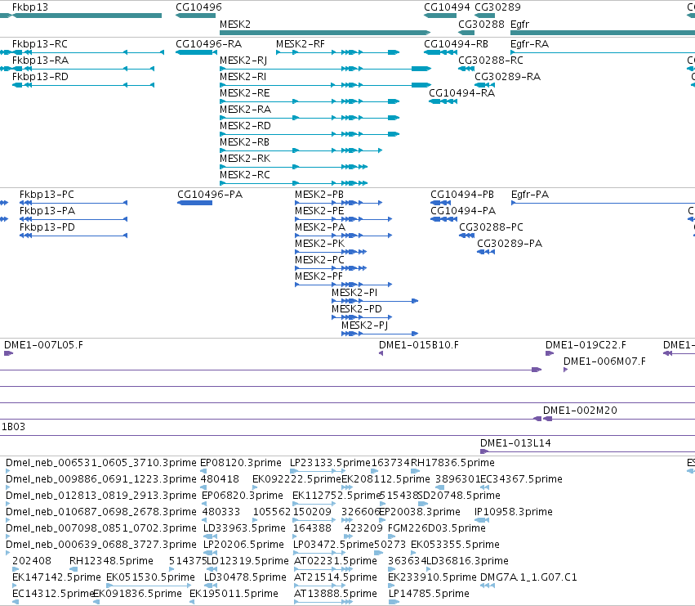Select protein MESK2-PF
This screenshot has height=606, width=695.
point(319,276)
